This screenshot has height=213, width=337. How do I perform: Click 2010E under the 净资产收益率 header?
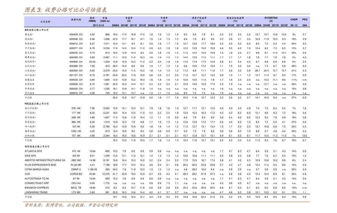pyautogui.click(x=195, y=25)
